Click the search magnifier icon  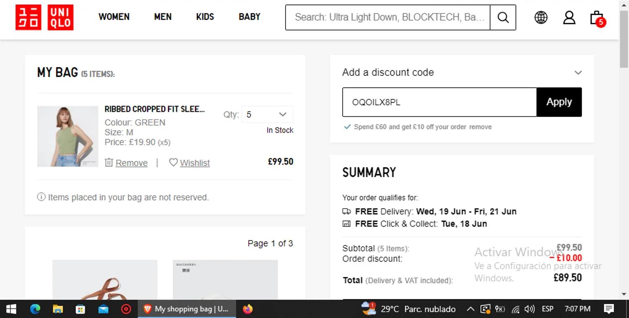tap(503, 17)
